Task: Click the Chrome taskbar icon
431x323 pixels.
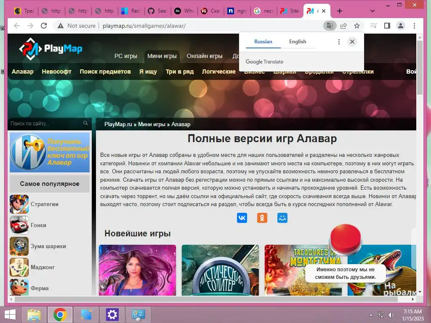Action: click(60, 315)
